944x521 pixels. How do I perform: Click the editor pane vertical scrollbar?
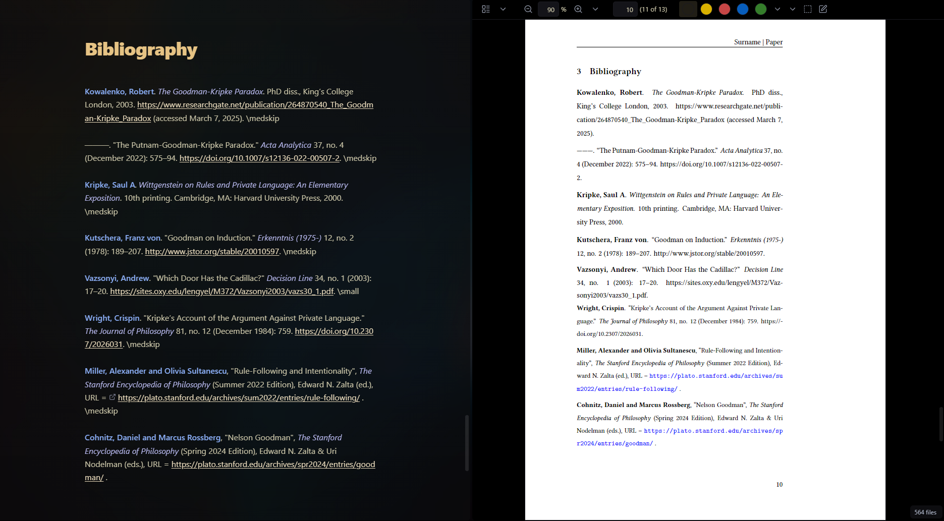click(467, 443)
